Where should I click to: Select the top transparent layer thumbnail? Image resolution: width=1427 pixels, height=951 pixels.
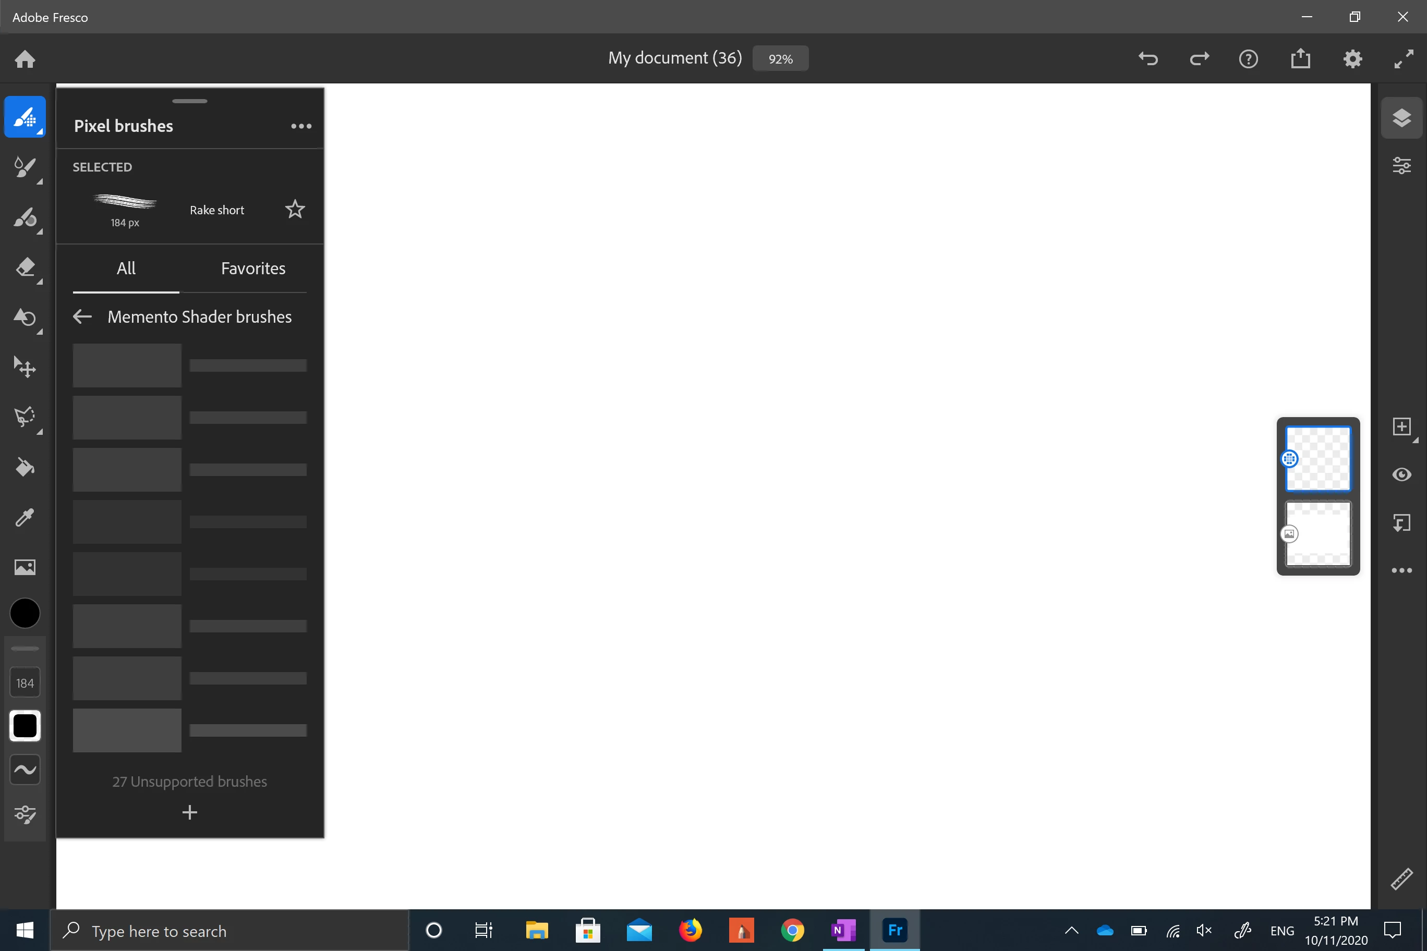pos(1318,458)
